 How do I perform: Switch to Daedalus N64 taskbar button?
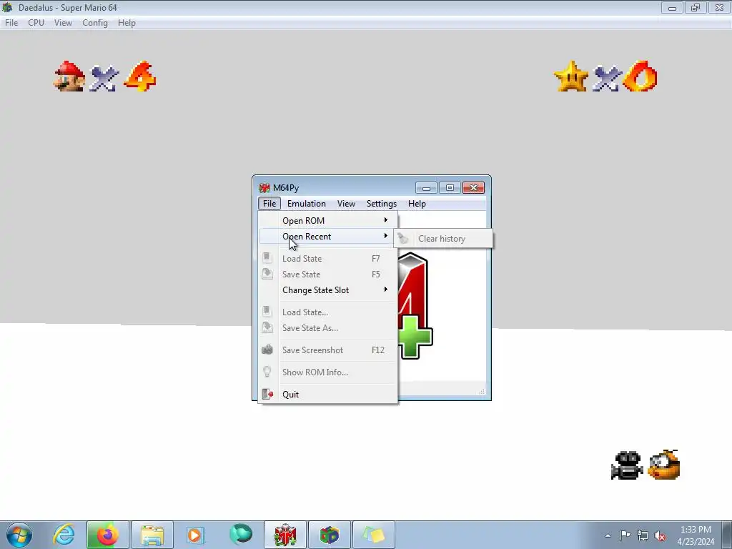329,535
